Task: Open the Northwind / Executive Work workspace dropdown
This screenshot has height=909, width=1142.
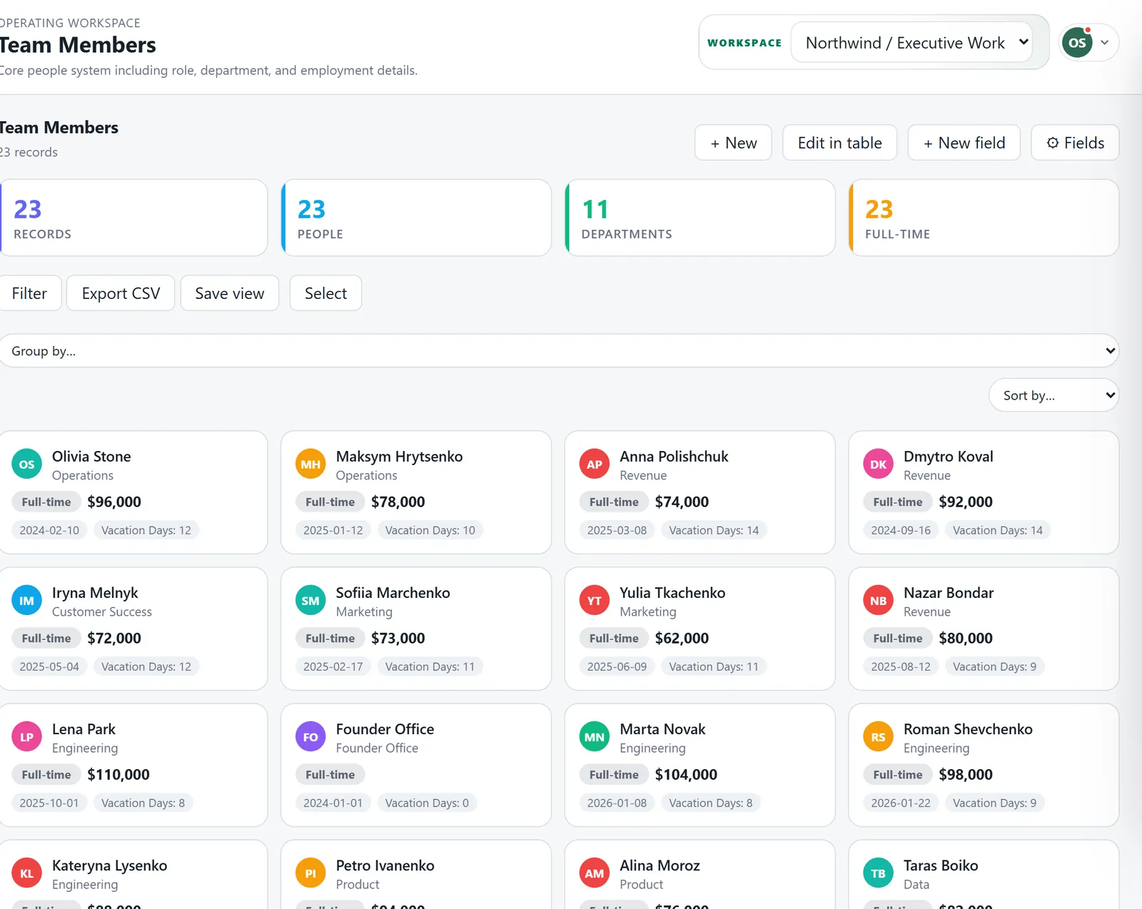Action: 911,43
